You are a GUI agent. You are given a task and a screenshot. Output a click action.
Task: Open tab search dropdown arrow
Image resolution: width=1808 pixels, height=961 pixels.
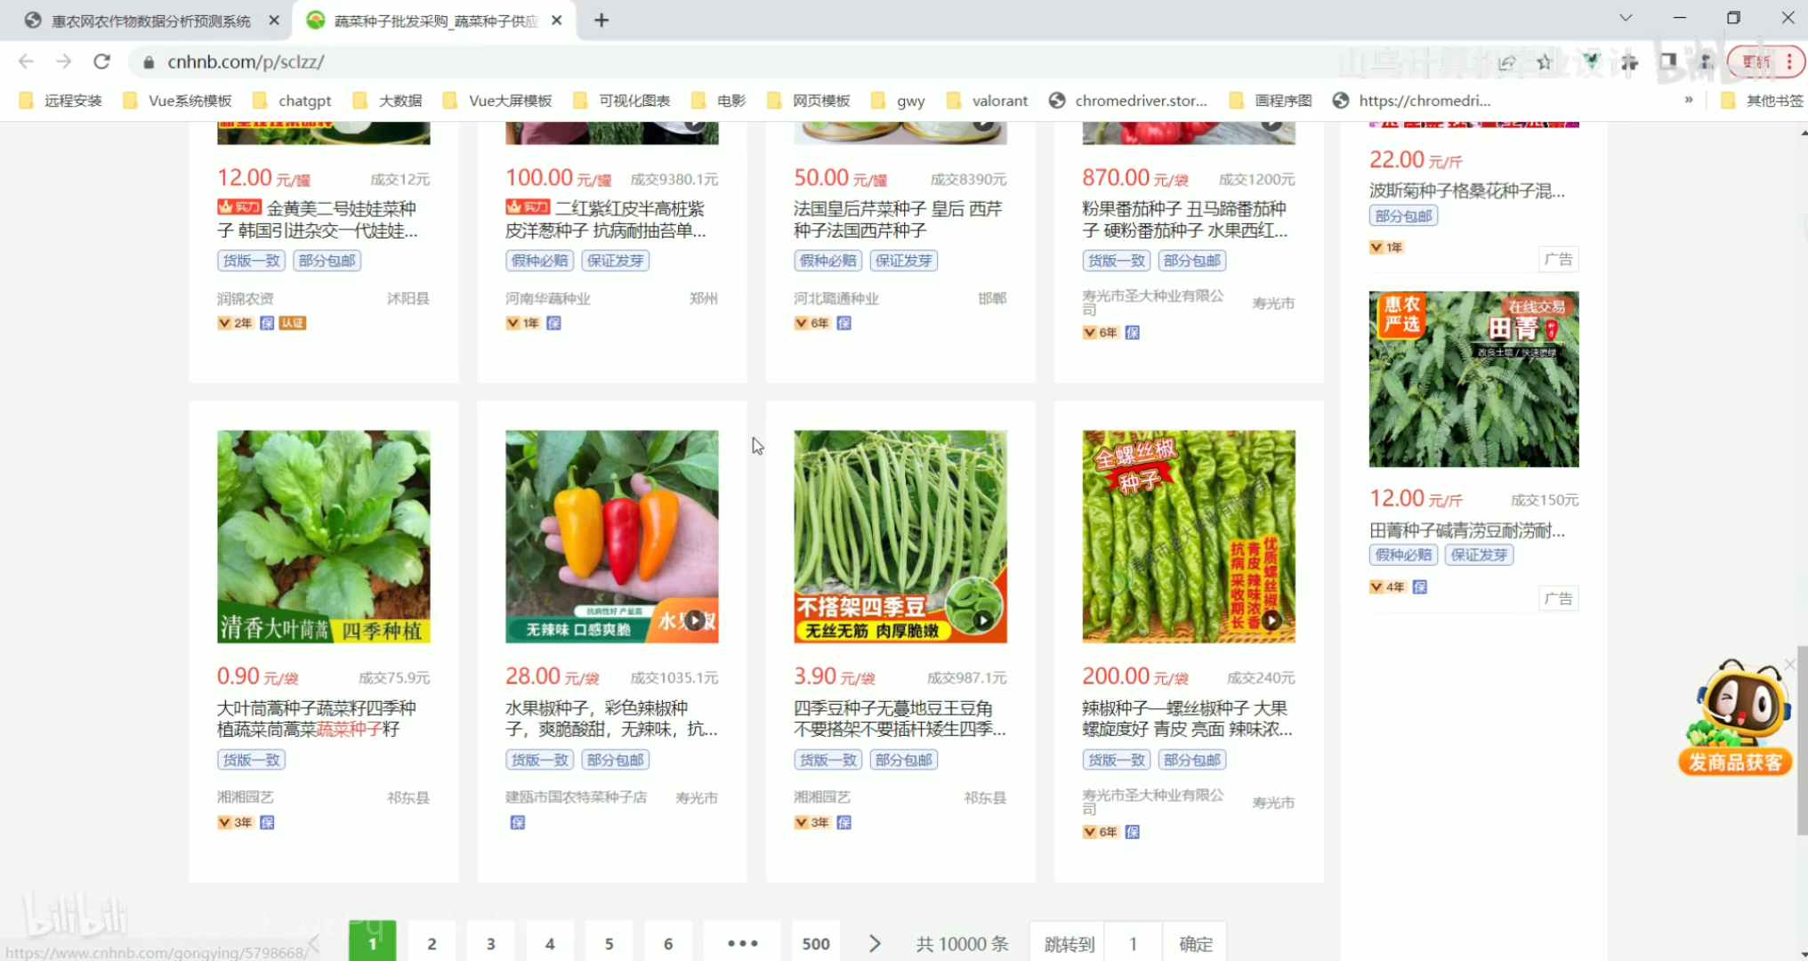(x=1625, y=18)
